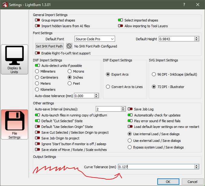This screenshot has height=186, width=205.
Task: Close the Settings dialog with X
Action: point(198,5)
